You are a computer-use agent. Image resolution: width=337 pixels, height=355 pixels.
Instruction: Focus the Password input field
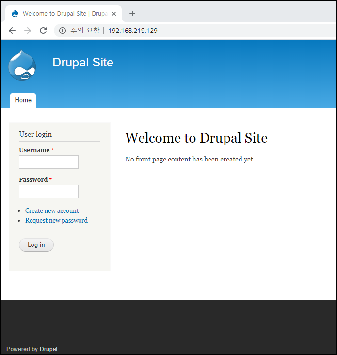tap(48, 192)
